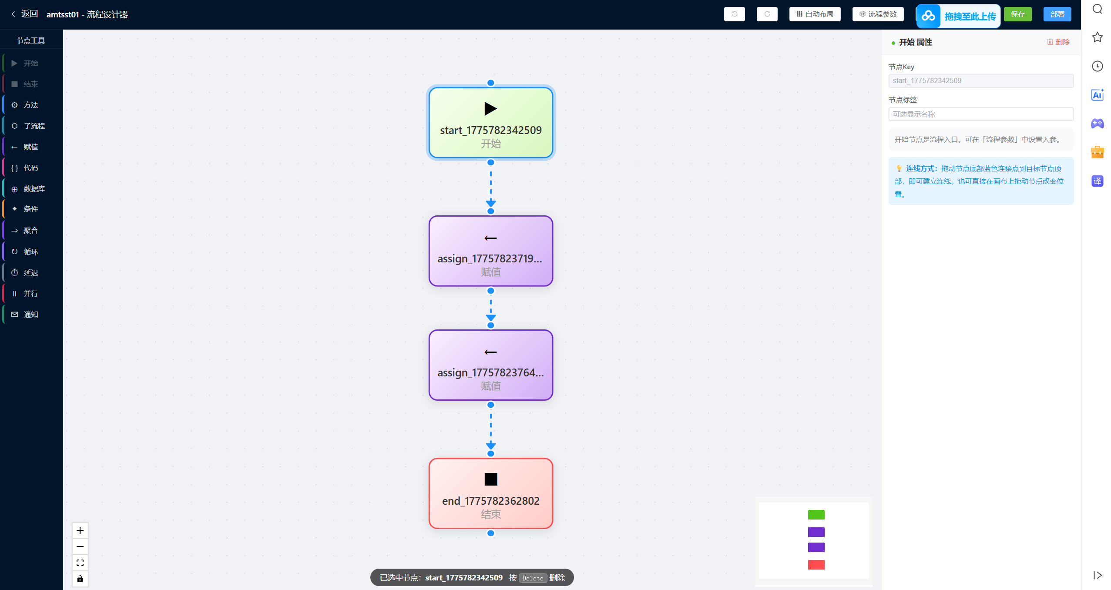1111x590 pixels.
Task: Click 自动布局 auto layout button
Action: click(x=815, y=14)
